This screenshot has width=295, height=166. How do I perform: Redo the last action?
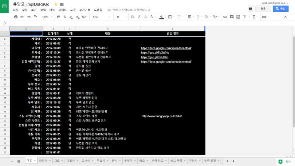tap(29, 17)
